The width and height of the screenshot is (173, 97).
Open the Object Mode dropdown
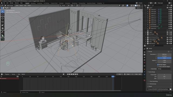coord(9,5)
